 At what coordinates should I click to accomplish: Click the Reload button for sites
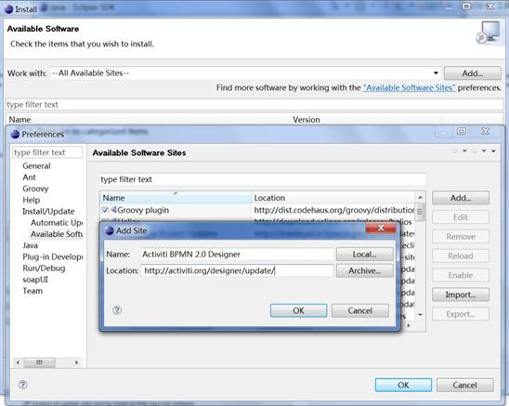(461, 255)
